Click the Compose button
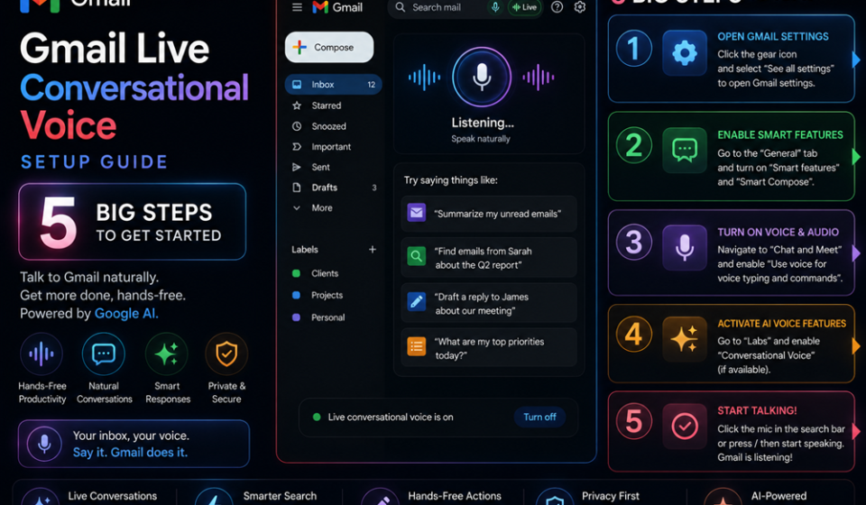Image resolution: width=866 pixels, height=505 pixels. [329, 47]
